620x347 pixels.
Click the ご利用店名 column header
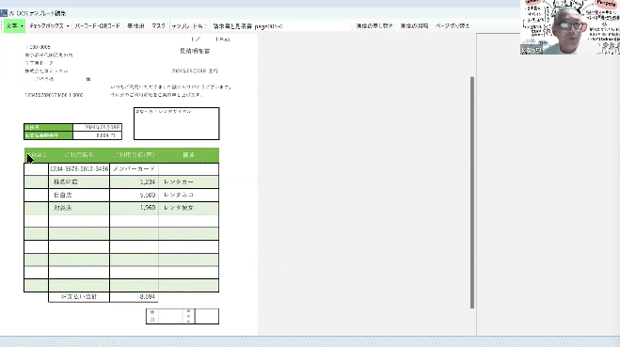click(x=79, y=155)
